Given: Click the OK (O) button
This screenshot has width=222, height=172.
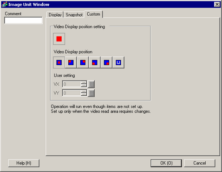Looking at the screenshot, I should click(x=166, y=163).
